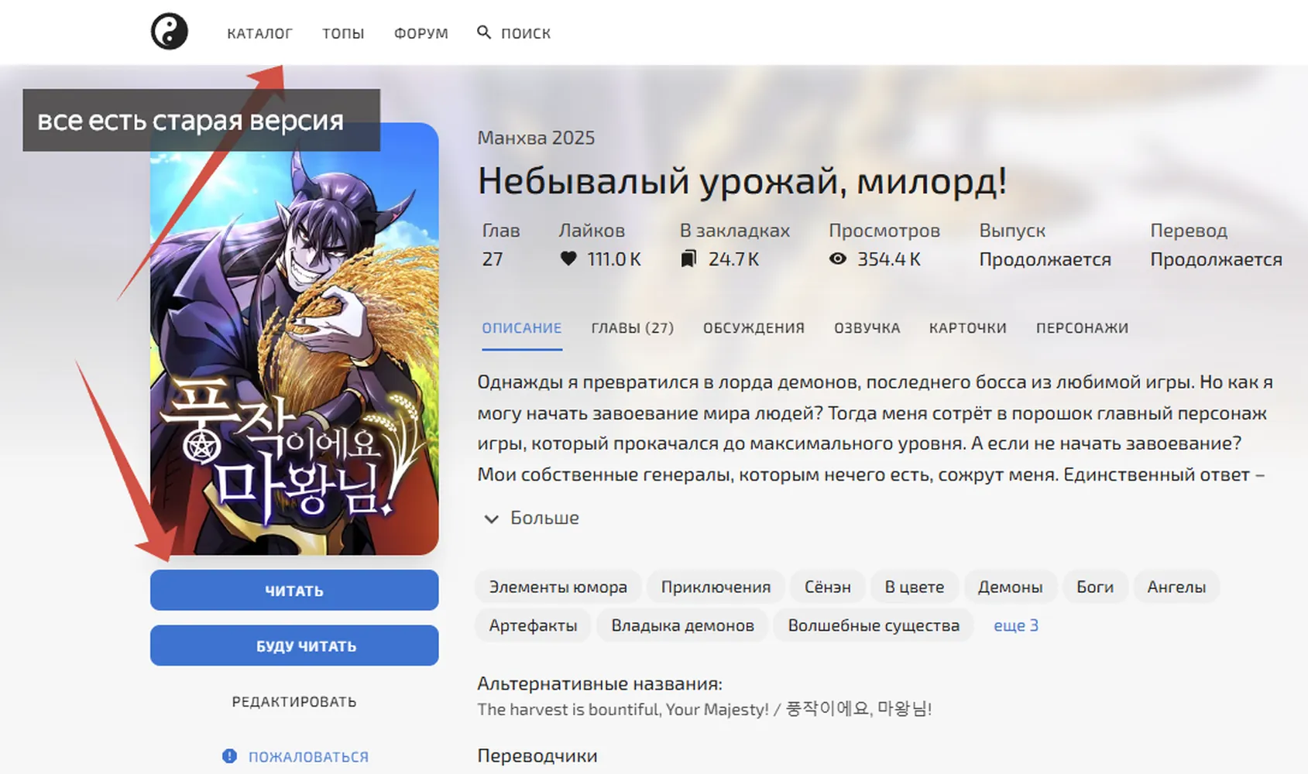Click the title Небывалый урожай, милорд!
1308x774 pixels.
pyautogui.click(x=742, y=181)
